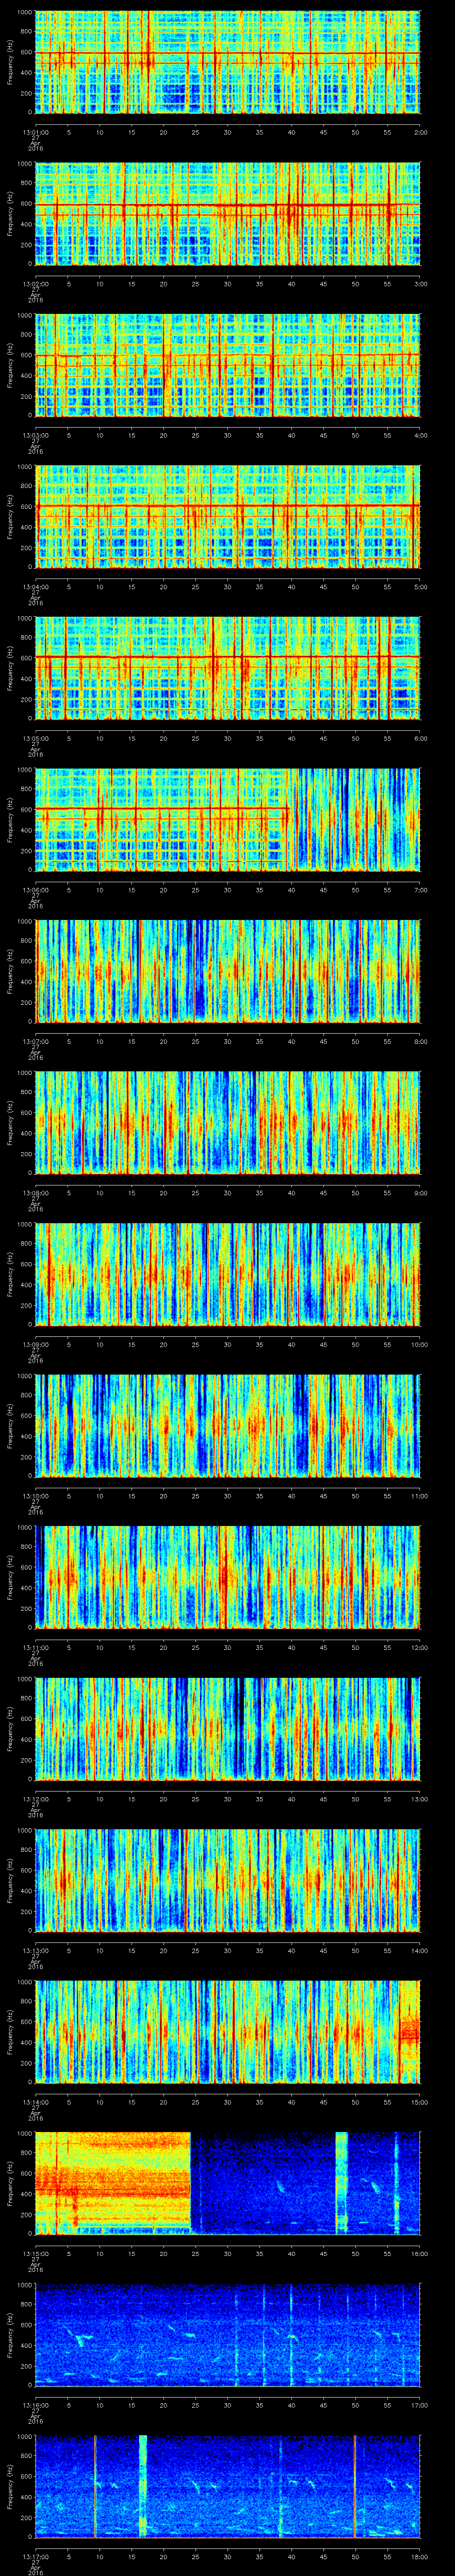Click the spectrogram panel starting at 13:11:00
This screenshot has width=455, height=2576.
[x=228, y=1577]
